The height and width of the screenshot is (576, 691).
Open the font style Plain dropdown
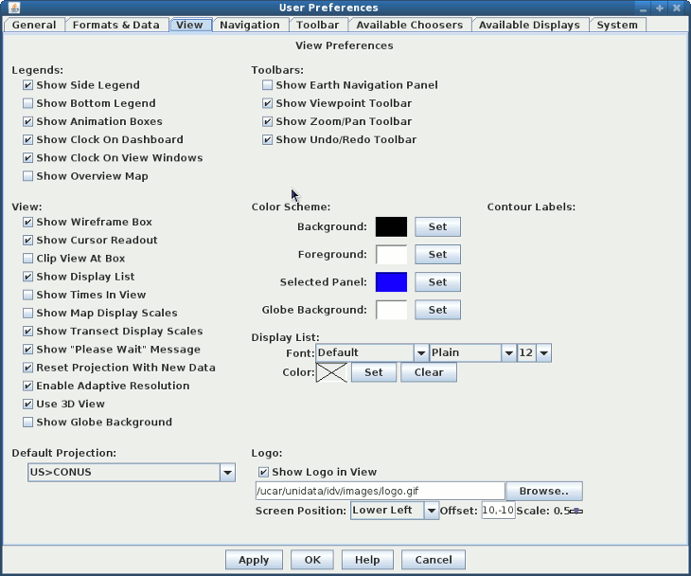(508, 352)
